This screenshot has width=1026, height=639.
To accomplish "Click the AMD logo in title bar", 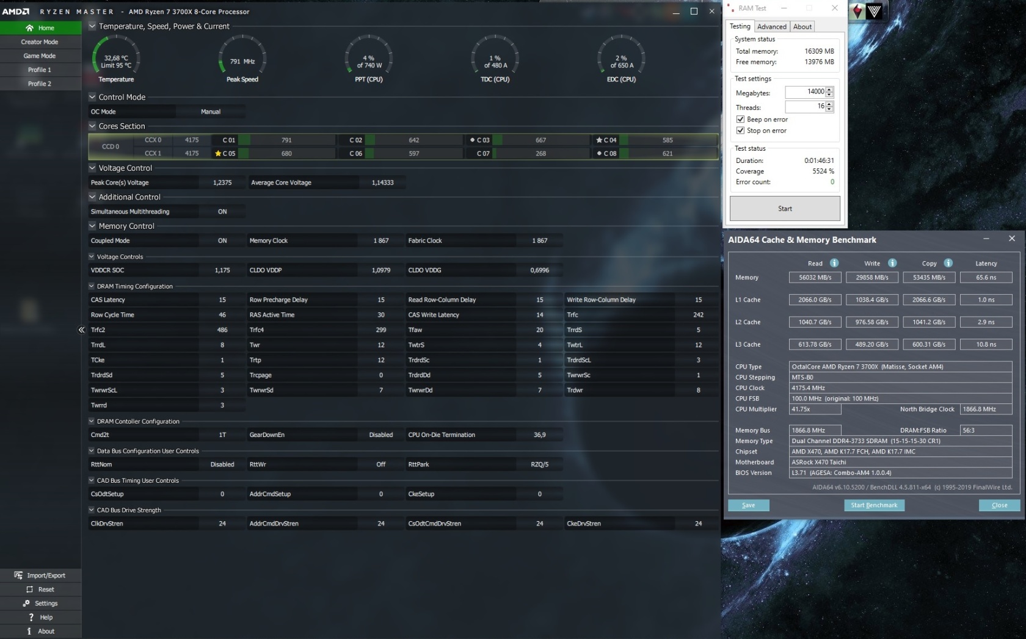I will [x=16, y=12].
